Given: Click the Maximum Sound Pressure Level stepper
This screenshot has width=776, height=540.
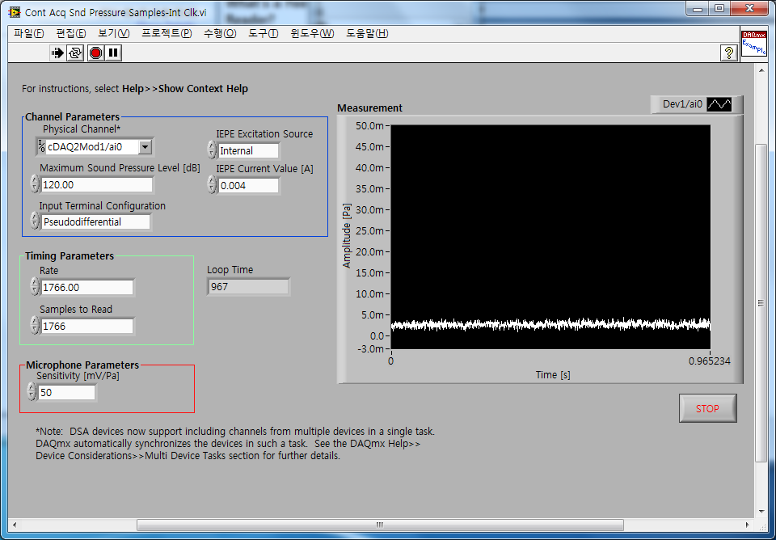Looking at the screenshot, I should (35, 184).
